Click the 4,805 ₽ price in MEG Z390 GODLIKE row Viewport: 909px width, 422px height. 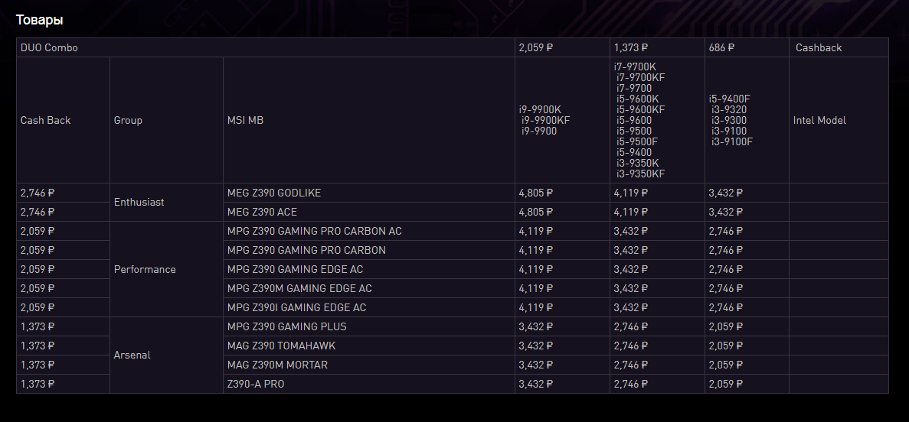[535, 193]
